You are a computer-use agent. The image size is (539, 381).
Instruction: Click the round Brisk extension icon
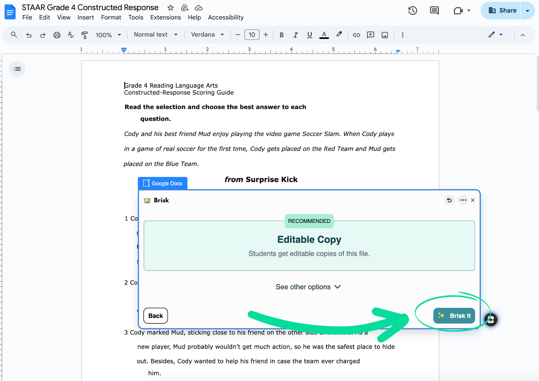click(x=491, y=320)
